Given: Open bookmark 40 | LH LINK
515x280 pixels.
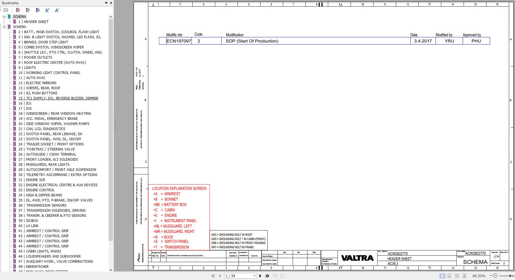Looking at the screenshot, I should point(28,226).
